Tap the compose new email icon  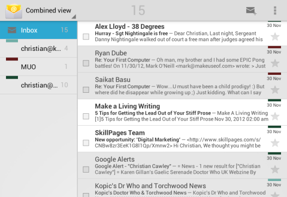coord(251,10)
